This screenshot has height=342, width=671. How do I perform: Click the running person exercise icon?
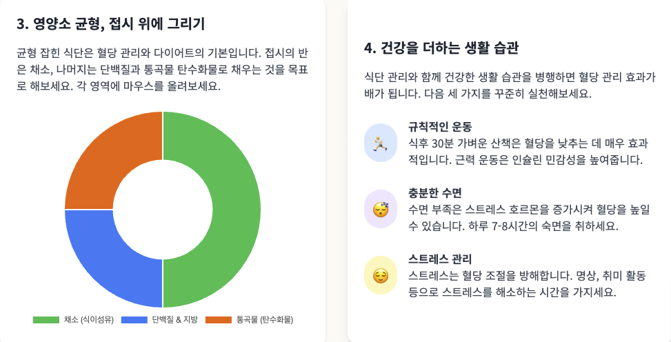pos(381,143)
